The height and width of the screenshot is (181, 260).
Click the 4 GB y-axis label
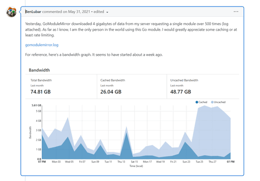pyautogui.click(x=39, y=121)
